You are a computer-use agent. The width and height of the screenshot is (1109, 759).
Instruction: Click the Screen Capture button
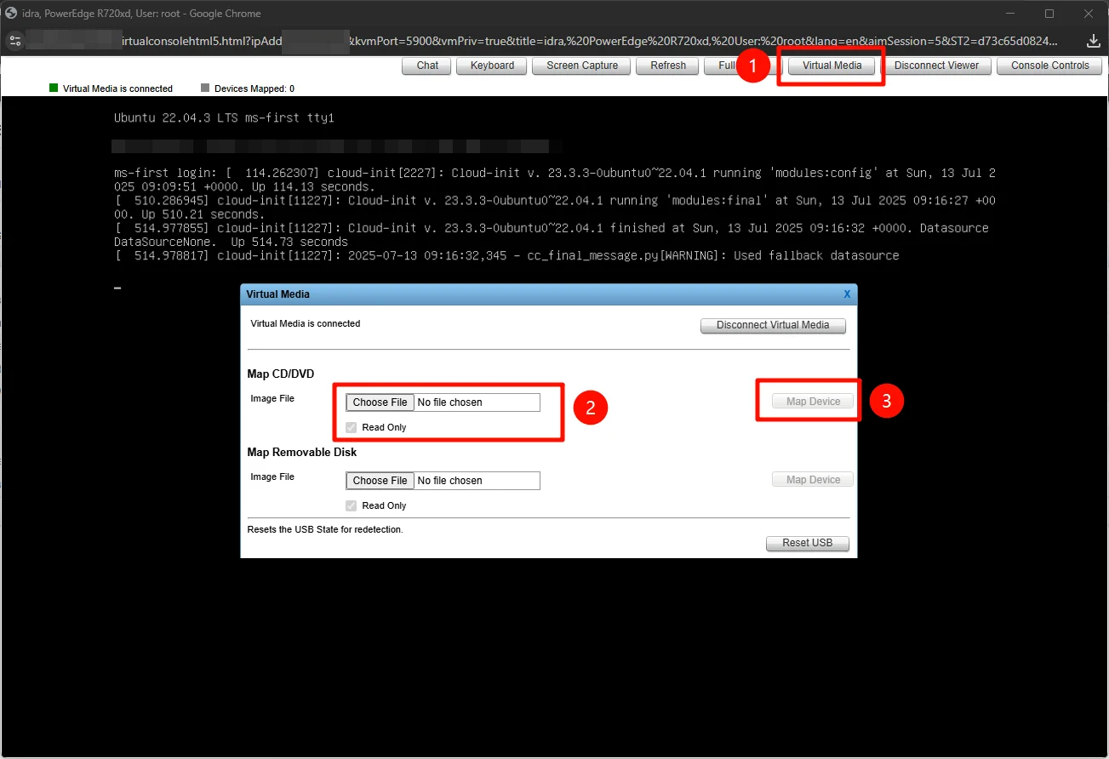(582, 66)
